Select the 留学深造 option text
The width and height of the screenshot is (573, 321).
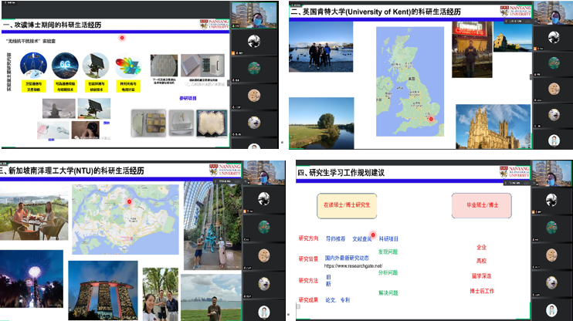click(481, 275)
